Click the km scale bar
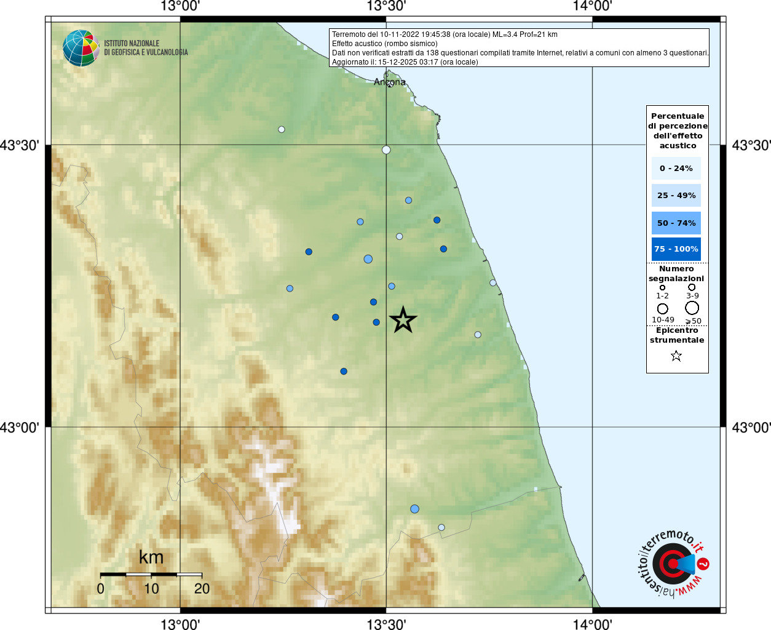Viewport: 771px width, 630px height. click(x=151, y=575)
